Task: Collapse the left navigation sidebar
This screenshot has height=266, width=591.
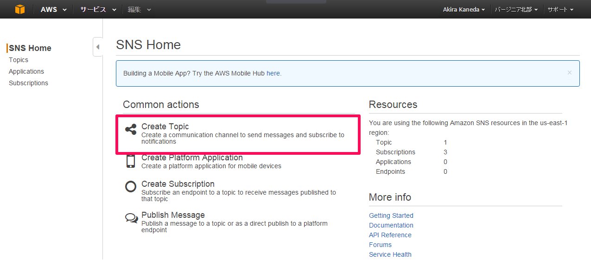Action: [98, 47]
